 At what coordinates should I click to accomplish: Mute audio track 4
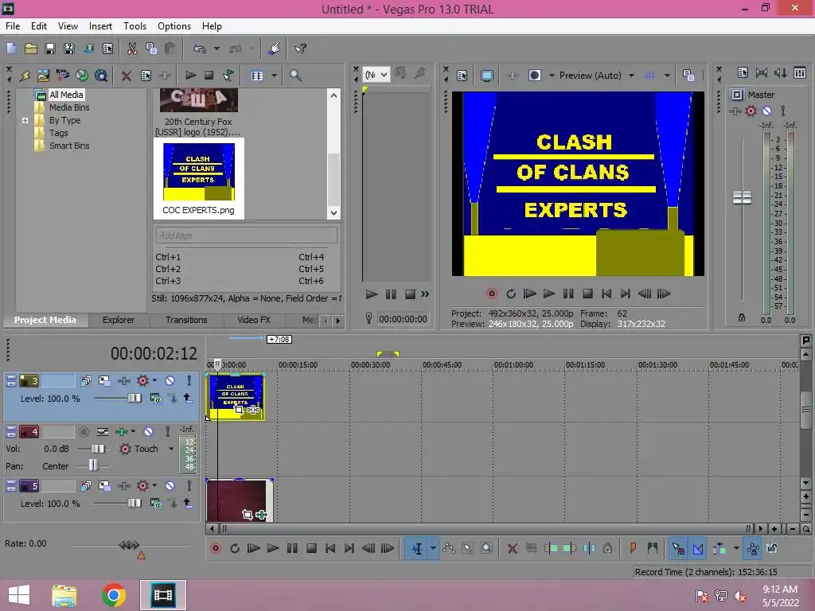pyautogui.click(x=148, y=432)
